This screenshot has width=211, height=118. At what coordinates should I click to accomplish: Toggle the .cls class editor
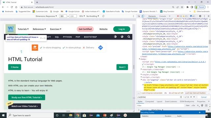193,106
